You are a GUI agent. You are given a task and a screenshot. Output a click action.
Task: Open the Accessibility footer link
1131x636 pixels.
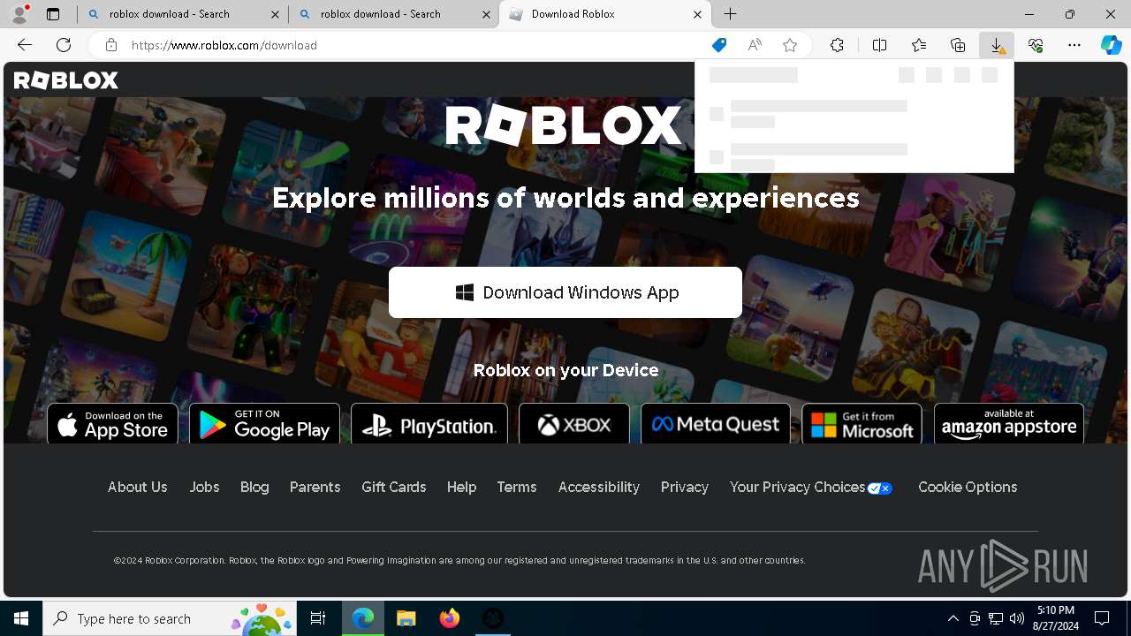pos(598,488)
